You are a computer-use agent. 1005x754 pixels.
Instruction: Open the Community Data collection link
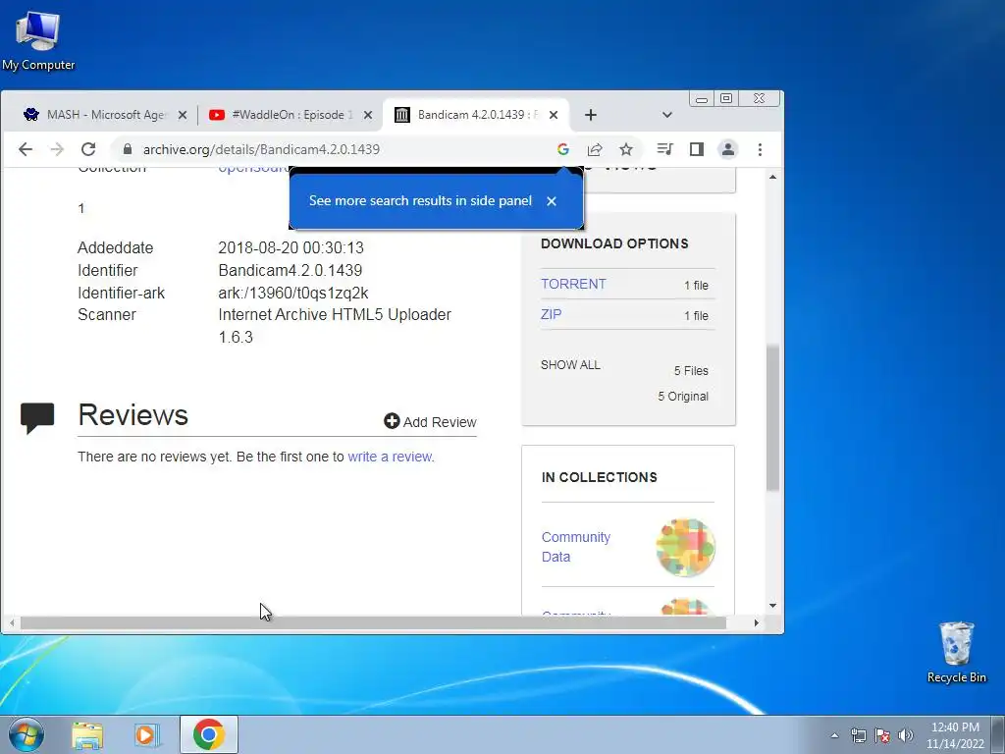pos(575,546)
